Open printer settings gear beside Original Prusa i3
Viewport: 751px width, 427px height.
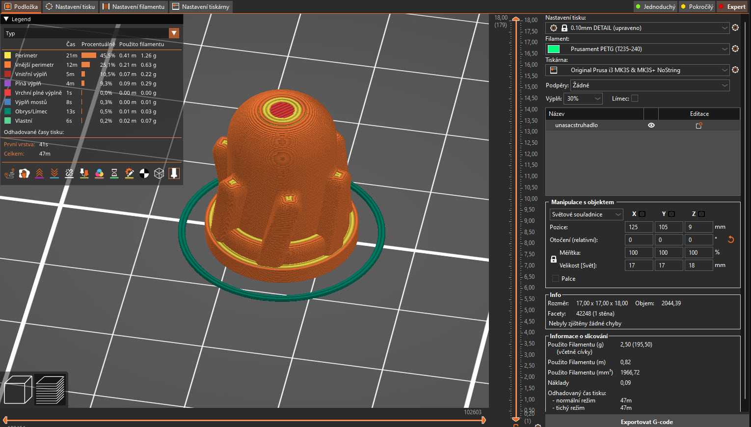click(735, 70)
